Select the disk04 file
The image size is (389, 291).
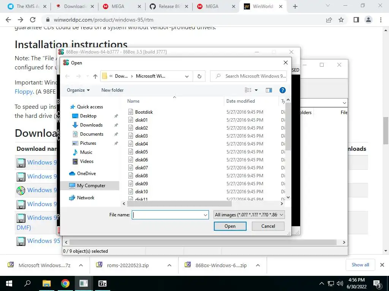141,144
